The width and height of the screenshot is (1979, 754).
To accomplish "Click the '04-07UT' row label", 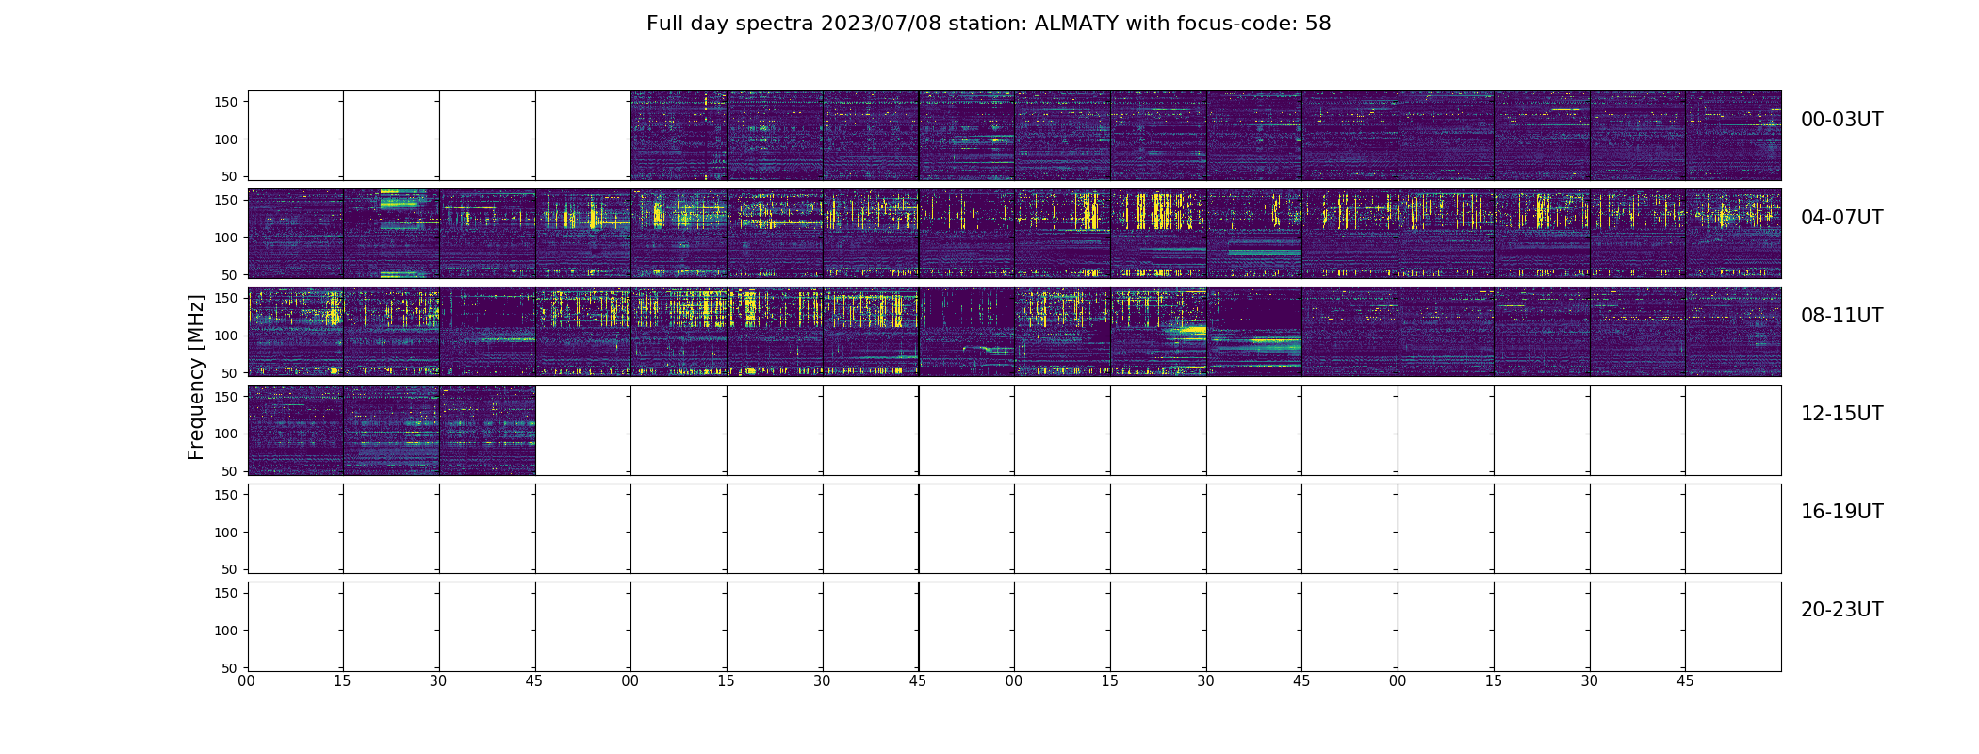I will [1841, 218].
